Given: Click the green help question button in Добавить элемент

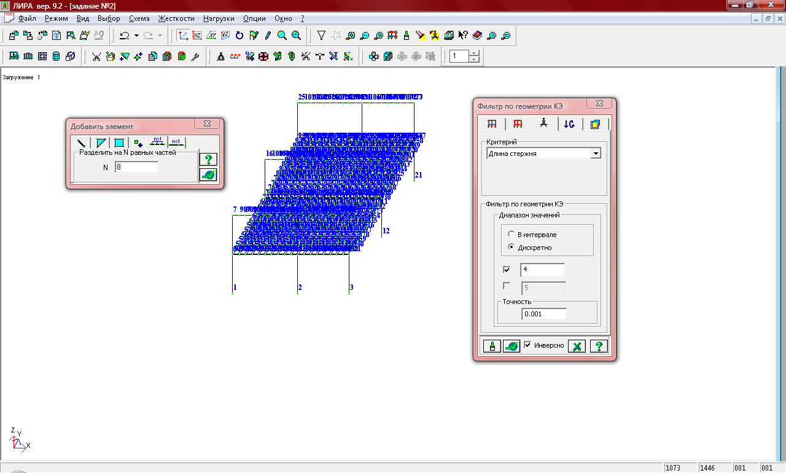Looking at the screenshot, I should 208,159.
